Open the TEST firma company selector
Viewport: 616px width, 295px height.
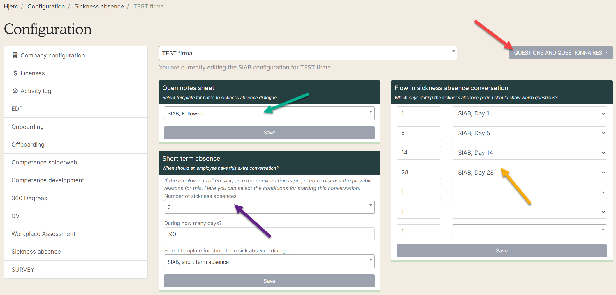[x=308, y=53]
